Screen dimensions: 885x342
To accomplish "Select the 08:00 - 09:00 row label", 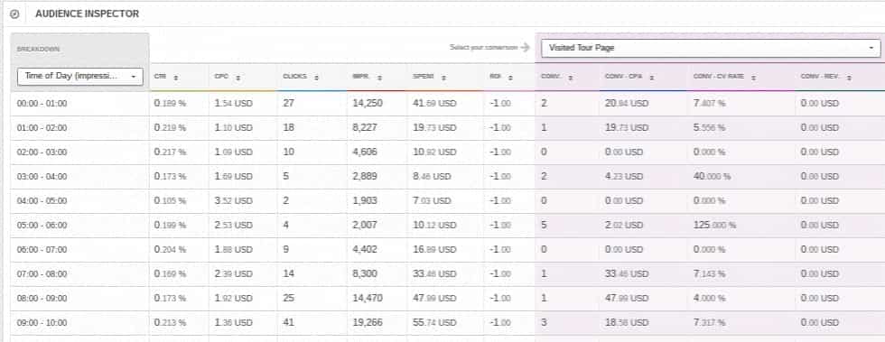I will pyautogui.click(x=42, y=299).
